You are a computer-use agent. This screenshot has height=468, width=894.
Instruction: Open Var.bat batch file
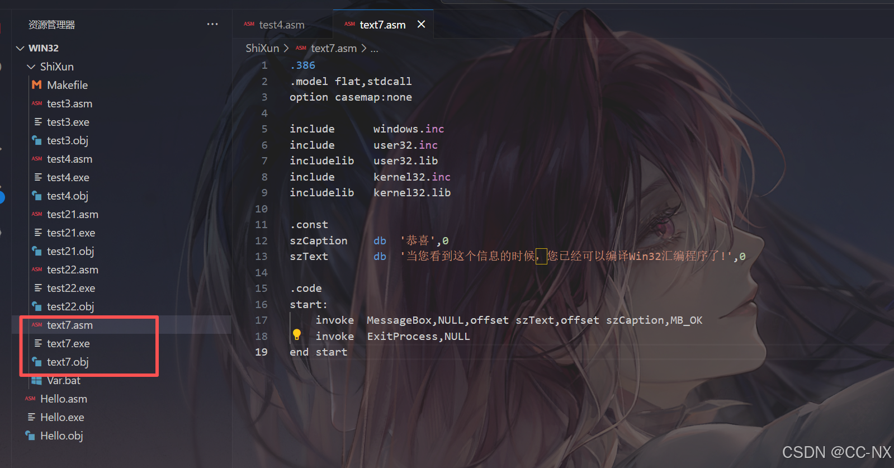tap(64, 380)
